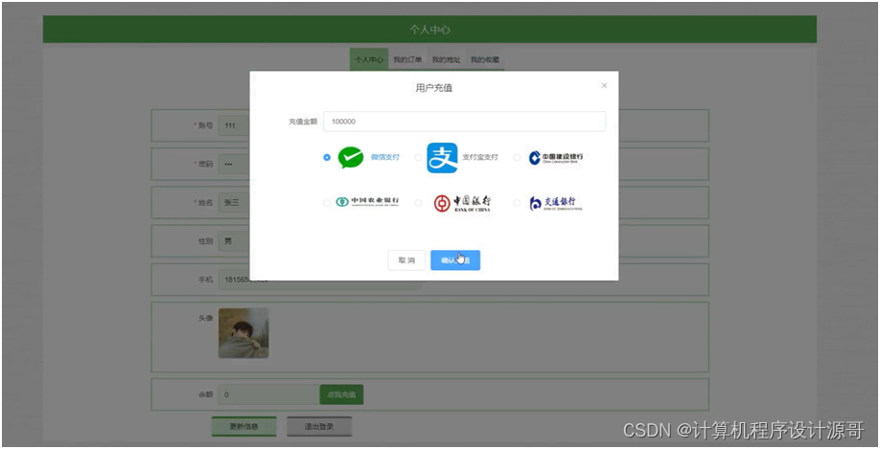Focus the 账号 field showing 111
This screenshot has height=449, width=880.
coord(234,125)
